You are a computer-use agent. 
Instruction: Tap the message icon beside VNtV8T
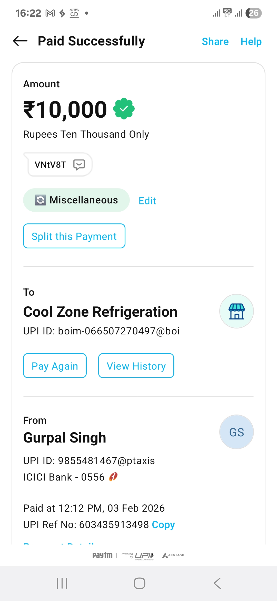pyautogui.click(x=79, y=165)
